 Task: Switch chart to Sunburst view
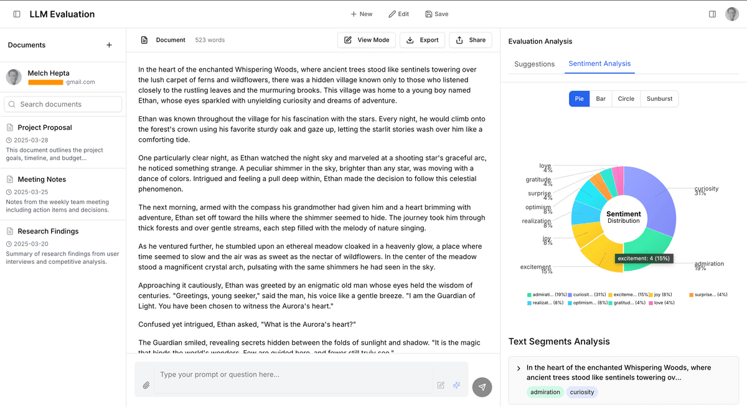pyautogui.click(x=659, y=99)
